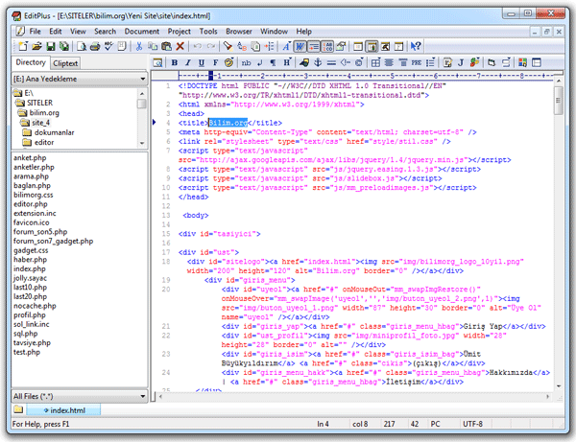
Task: Open the Tools menu
Action: [x=208, y=32]
